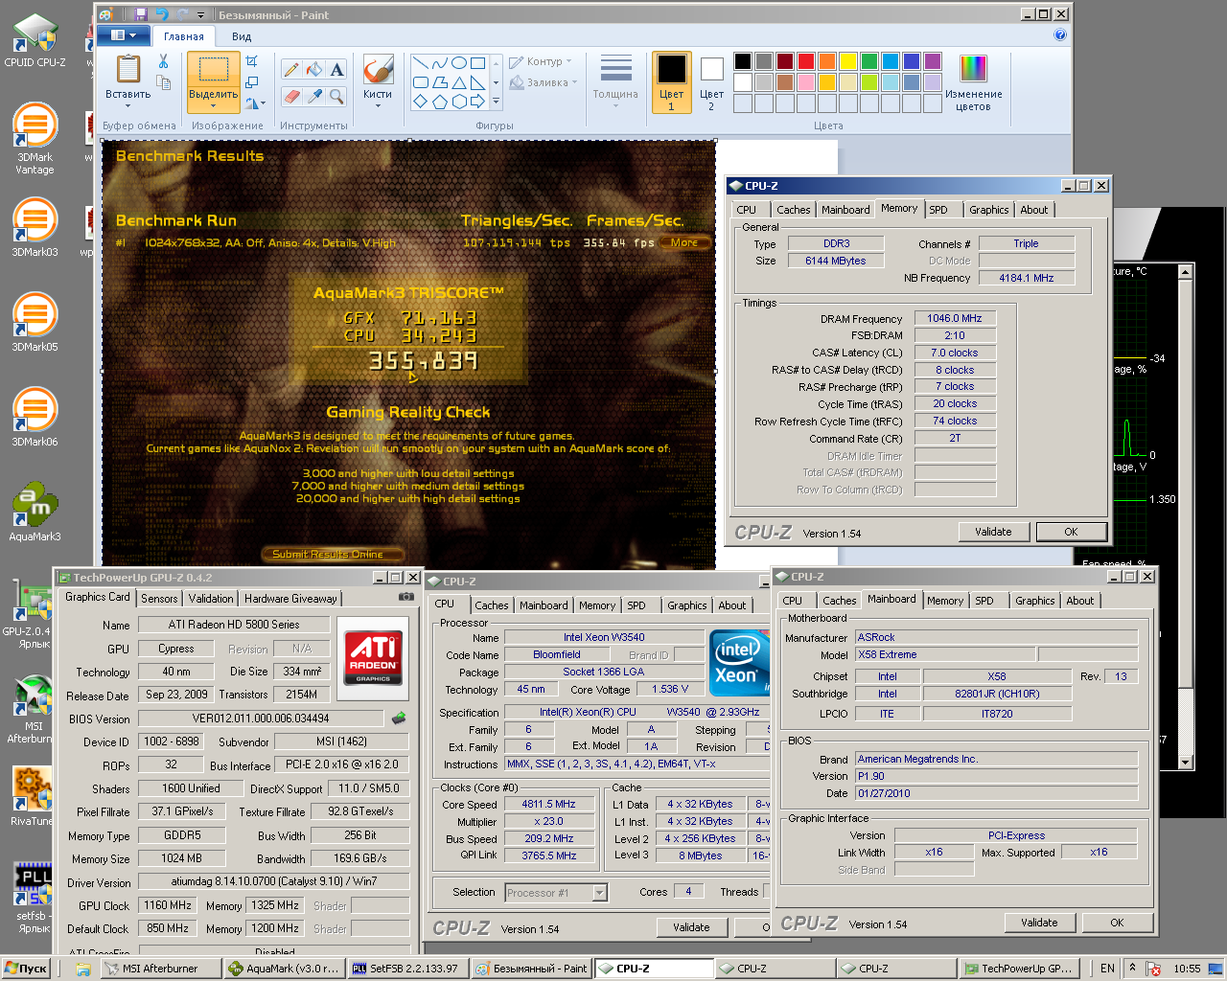Open Hardware Giveaway tab in GPU-Z
The image size is (1227, 981).
pos(290,599)
